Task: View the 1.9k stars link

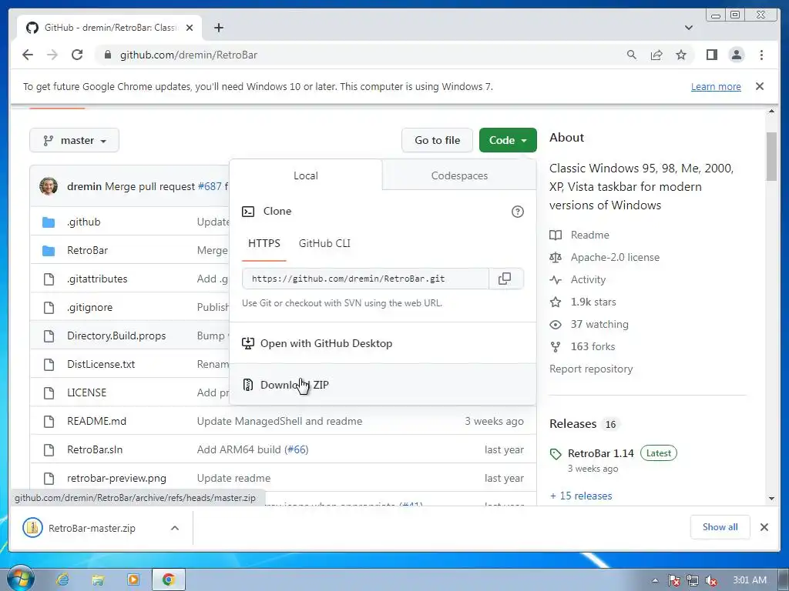Action: 593,302
